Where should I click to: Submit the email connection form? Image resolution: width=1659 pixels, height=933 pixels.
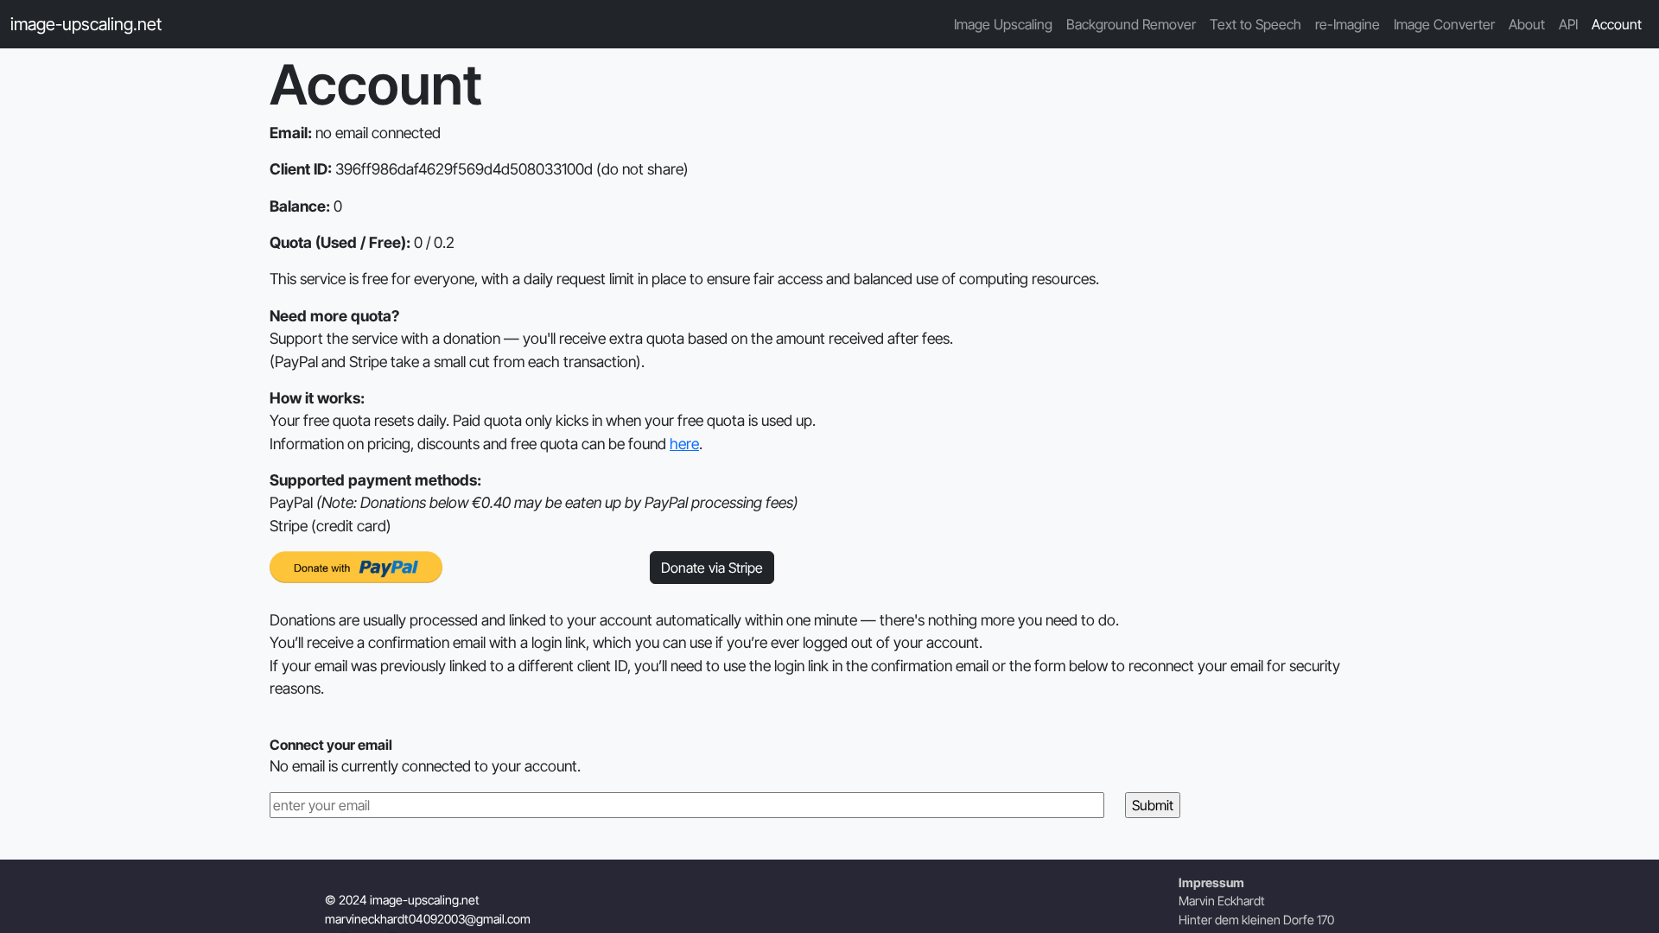click(x=1152, y=805)
